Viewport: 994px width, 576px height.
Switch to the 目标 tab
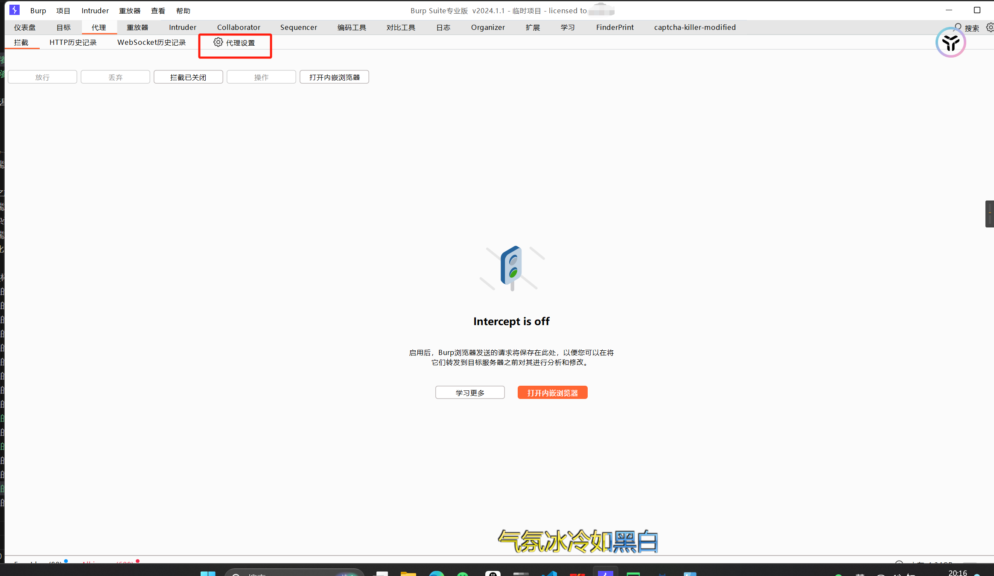click(64, 27)
